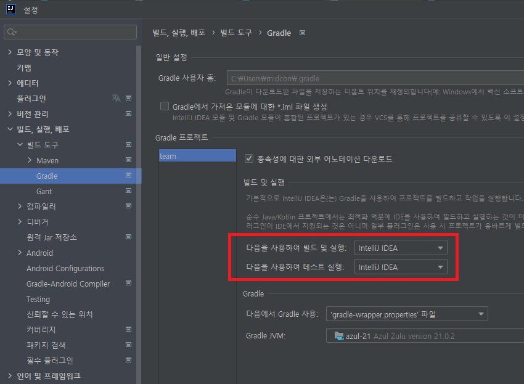Expand the 디버거 tree node
524x384 pixels.
[x=20, y=221]
